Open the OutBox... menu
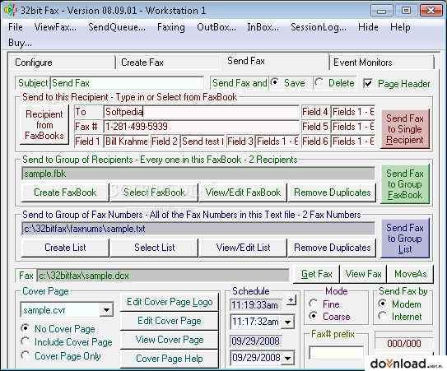The height and width of the screenshot is (371, 447). 217,27
